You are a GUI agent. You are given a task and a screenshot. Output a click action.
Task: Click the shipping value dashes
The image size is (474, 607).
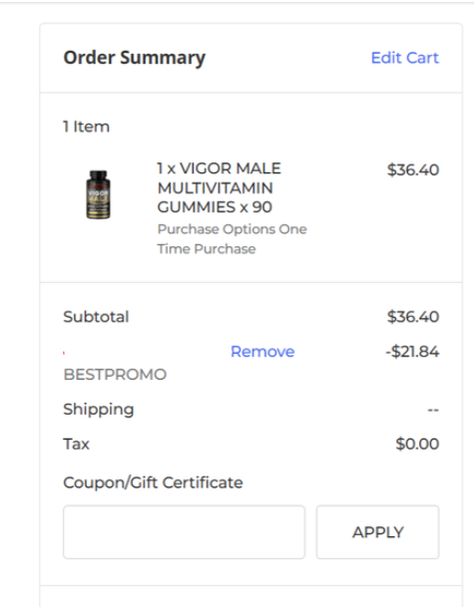click(433, 410)
